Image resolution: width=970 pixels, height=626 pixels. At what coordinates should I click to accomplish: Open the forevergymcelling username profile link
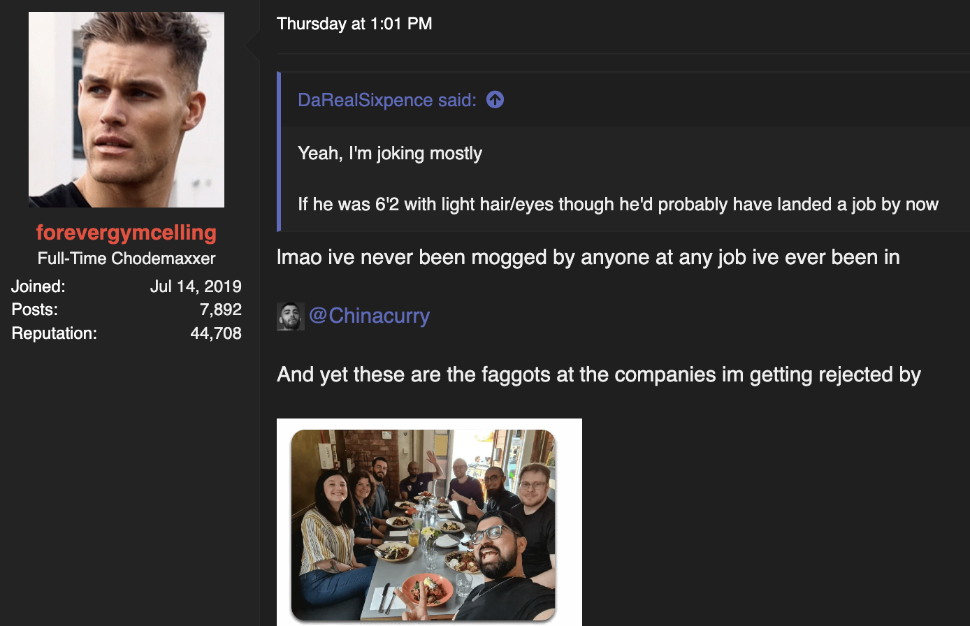tap(126, 232)
